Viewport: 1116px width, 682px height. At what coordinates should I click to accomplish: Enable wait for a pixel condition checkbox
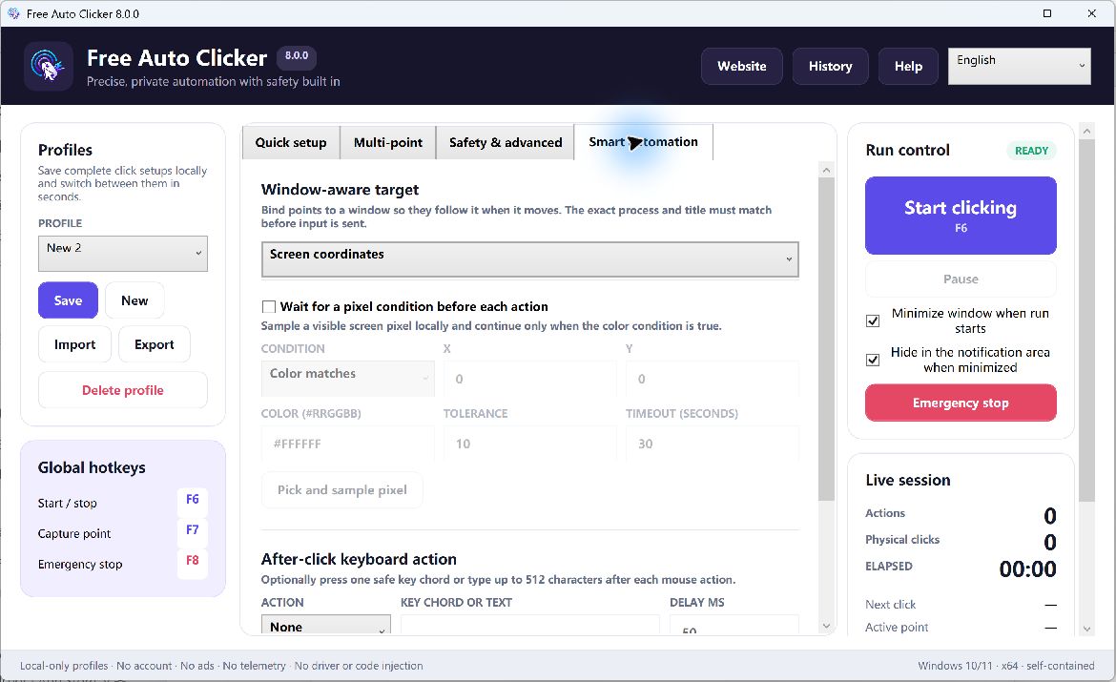(x=268, y=307)
